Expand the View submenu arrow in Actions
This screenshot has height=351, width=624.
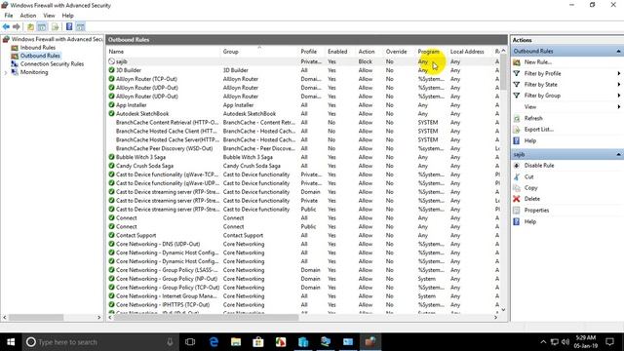click(x=618, y=106)
